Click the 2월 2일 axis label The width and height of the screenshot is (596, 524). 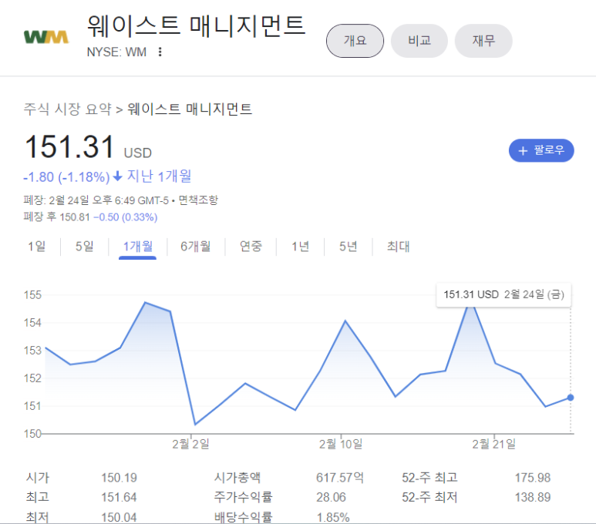(x=190, y=444)
